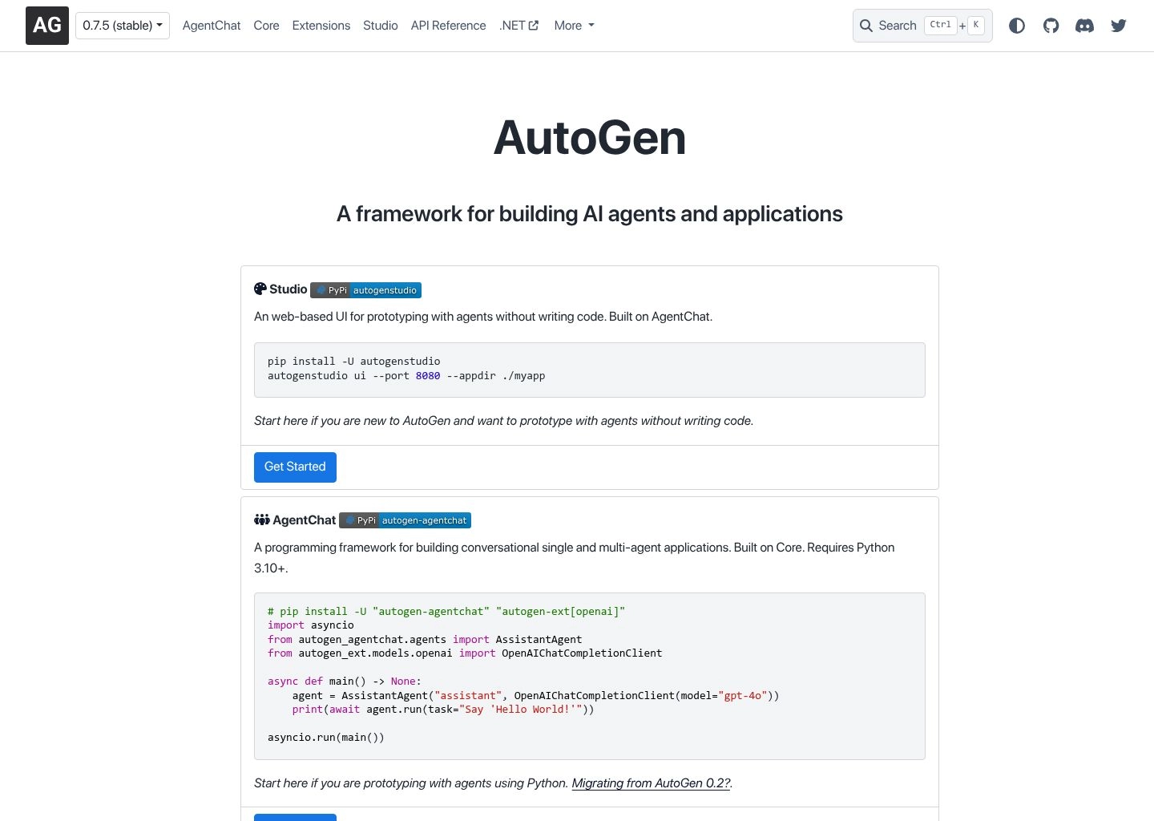Image resolution: width=1154 pixels, height=821 pixels.
Task: Click the AgentChat Python example code block
Action: click(590, 676)
